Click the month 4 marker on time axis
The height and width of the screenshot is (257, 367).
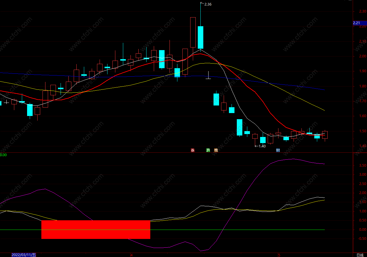[132, 255]
